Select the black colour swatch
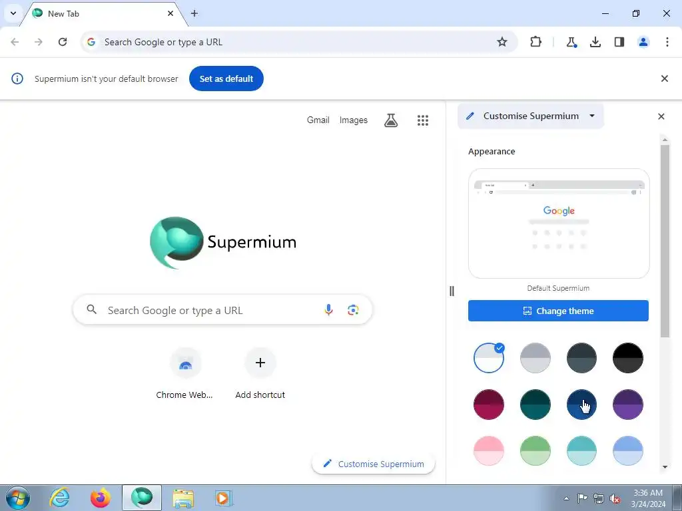Image resolution: width=682 pixels, height=511 pixels. (628, 357)
